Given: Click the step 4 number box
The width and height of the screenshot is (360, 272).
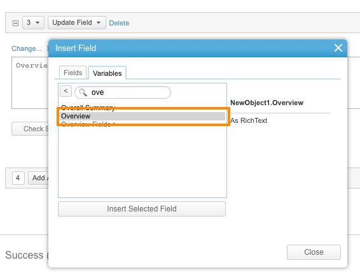Looking at the screenshot, I should click(x=18, y=178).
